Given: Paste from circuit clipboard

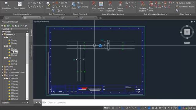Looking at the screenshot, I should [73, 5].
